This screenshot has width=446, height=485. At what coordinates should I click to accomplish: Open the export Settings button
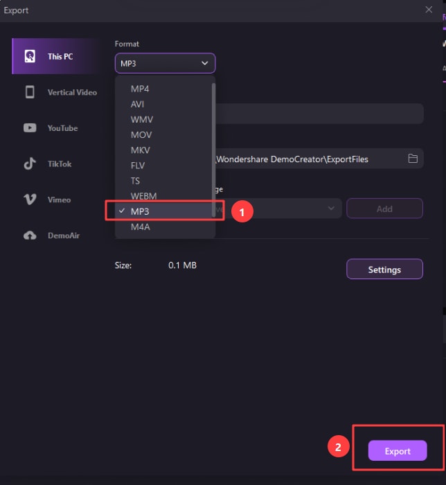click(384, 270)
